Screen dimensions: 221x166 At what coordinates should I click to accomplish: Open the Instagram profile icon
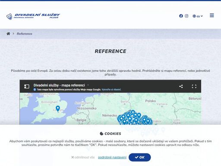tap(186, 16)
